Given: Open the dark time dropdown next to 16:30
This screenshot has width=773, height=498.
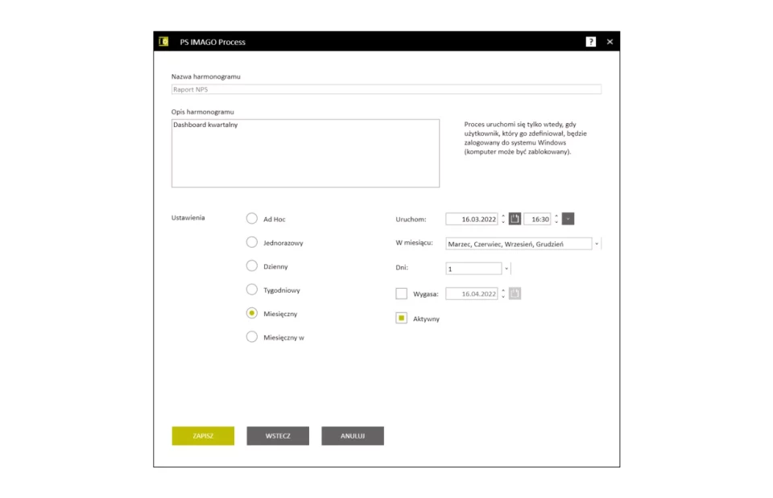Looking at the screenshot, I should click(568, 219).
